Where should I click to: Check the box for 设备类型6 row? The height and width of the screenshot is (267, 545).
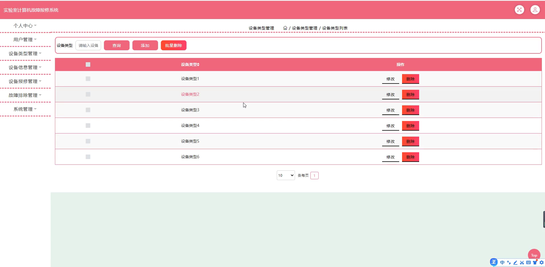pos(88,157)
